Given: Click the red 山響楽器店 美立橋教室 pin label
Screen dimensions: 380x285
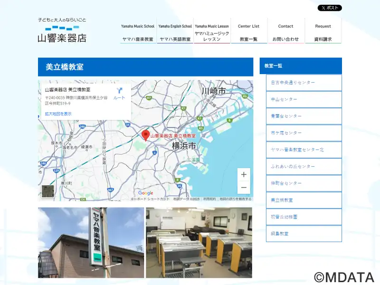Looking at the screenshot, I should pos(173,136).
